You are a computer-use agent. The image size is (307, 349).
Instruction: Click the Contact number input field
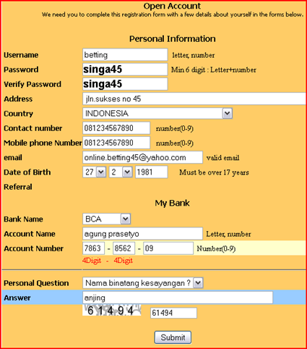coord(116,128)
